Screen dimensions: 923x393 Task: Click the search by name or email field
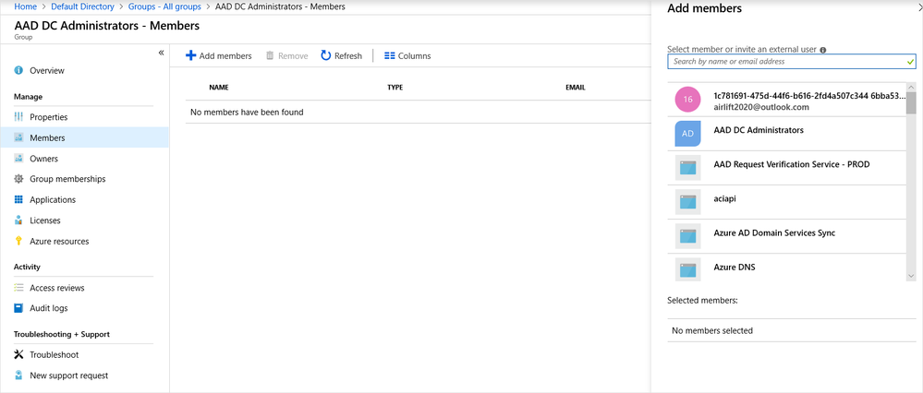pyautogui.click(x=792, y=61)
